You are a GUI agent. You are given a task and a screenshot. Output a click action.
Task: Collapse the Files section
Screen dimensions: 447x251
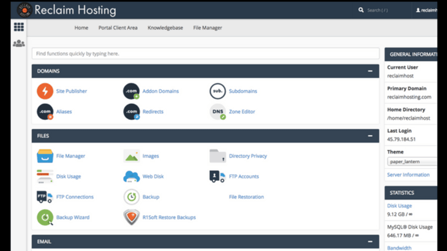[x=370, y=136]
